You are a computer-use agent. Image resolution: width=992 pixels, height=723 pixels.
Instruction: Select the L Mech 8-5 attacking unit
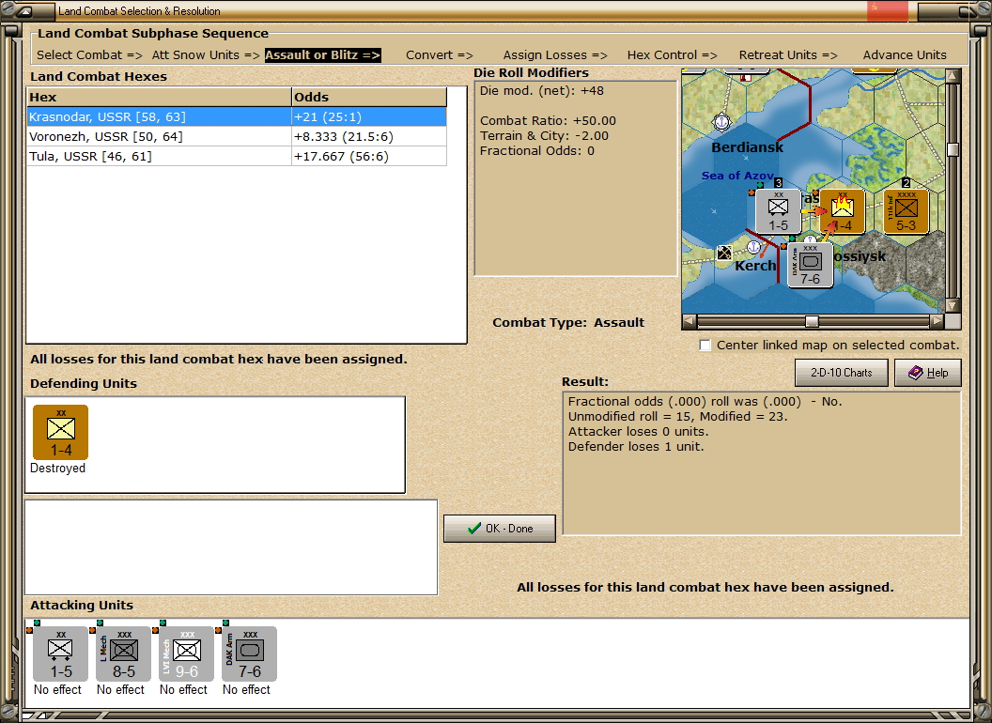[123, 654]
